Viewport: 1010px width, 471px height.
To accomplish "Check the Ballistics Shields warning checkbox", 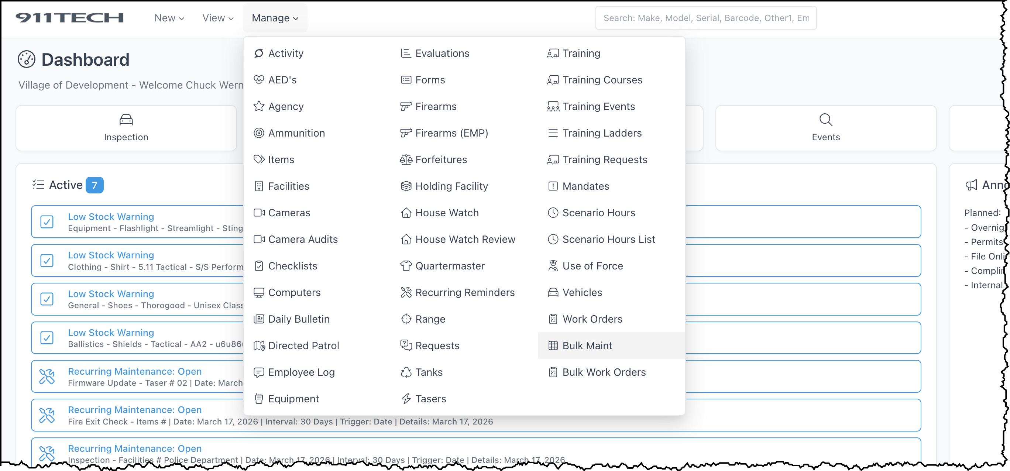I will coord(47,338).
